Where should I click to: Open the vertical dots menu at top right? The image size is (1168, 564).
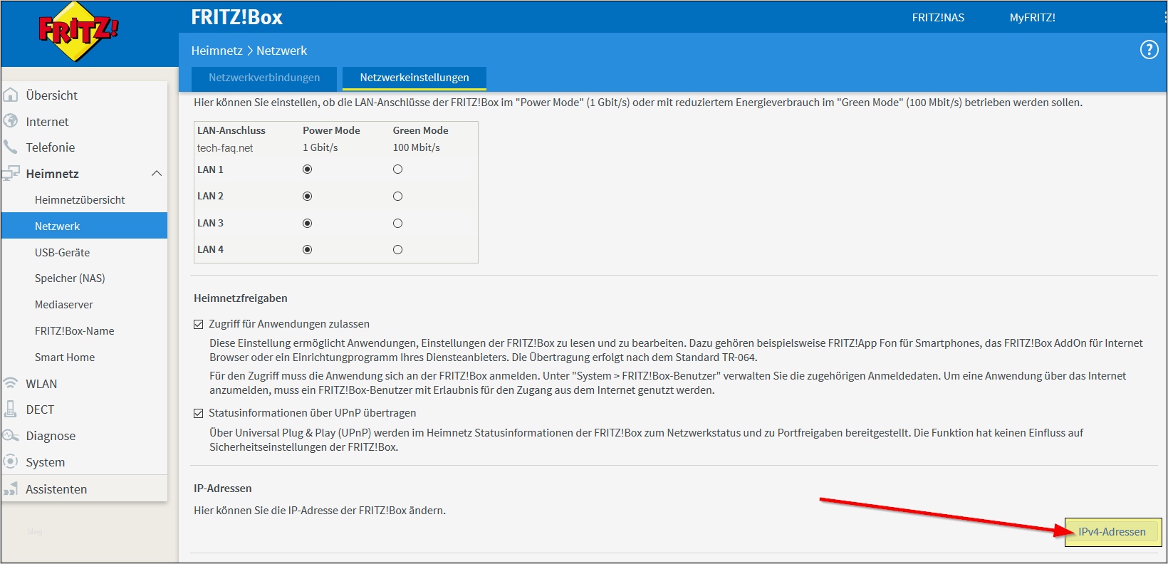coord(1164,17)
